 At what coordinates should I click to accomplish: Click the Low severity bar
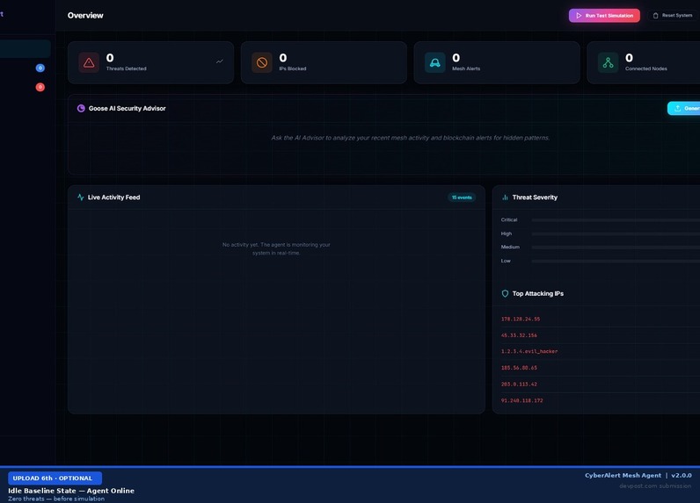pyautogui.click(x=616, y=261)
